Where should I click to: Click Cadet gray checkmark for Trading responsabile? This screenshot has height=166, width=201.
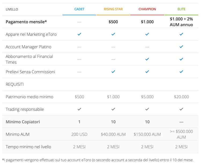point(79,109)
